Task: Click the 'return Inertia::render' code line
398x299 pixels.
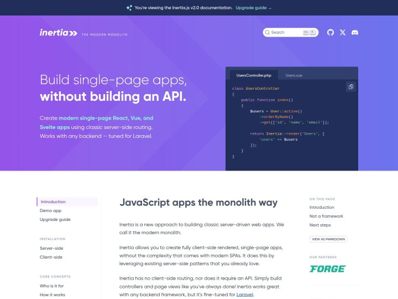Action: (x=287, y=134)
